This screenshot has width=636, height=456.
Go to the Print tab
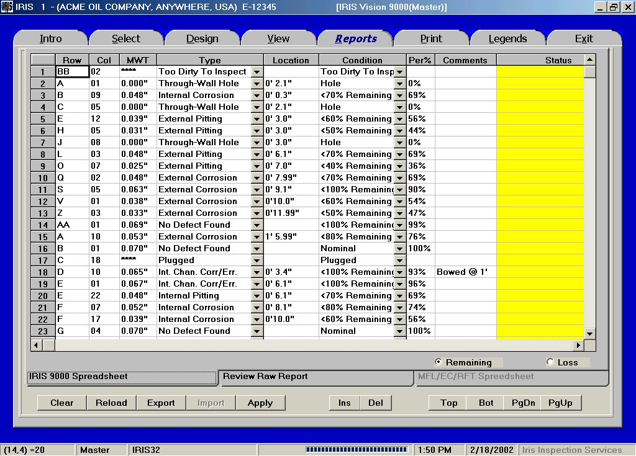tap(431, 38)
